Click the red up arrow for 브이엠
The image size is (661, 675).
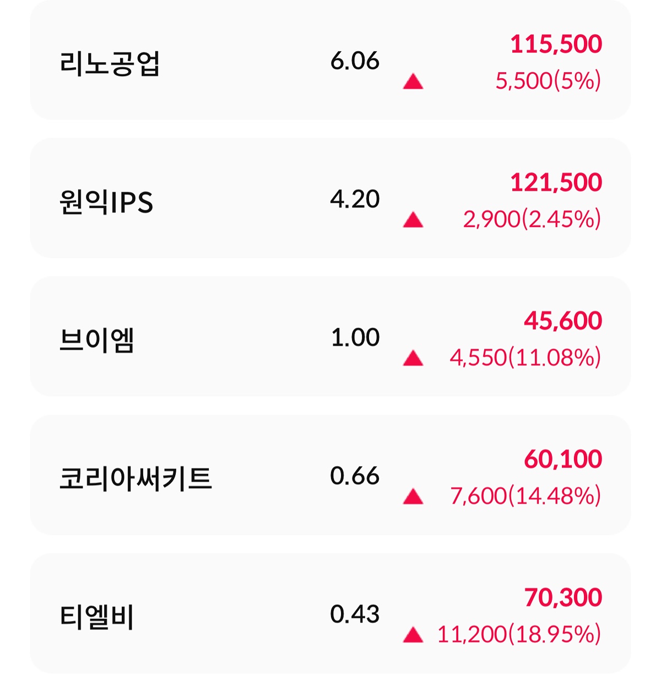(413, 359)
